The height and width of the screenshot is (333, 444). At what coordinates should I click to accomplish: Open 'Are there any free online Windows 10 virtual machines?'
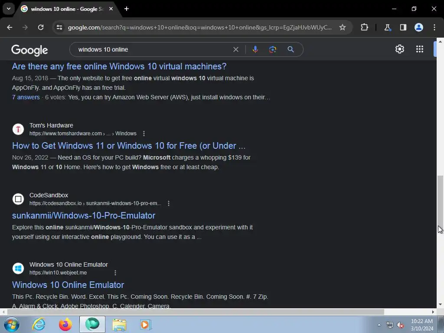click(x=119, y=66)
